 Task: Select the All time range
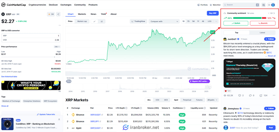click(x=203, y=21)
